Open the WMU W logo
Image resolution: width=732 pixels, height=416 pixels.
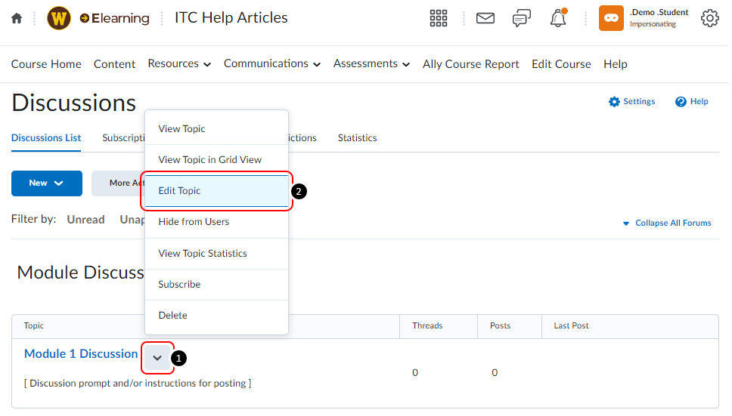coord(59,18)
